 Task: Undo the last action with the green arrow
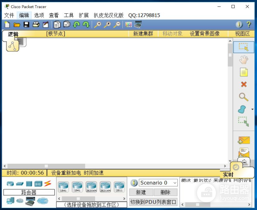(76, 24)
